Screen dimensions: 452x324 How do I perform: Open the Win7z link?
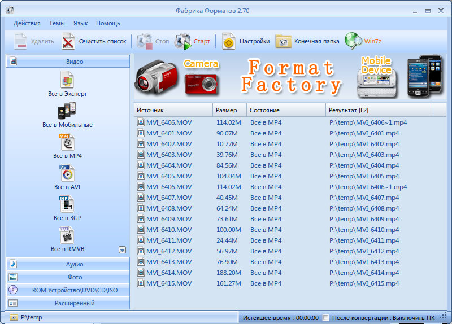click(x=373, y=41)
